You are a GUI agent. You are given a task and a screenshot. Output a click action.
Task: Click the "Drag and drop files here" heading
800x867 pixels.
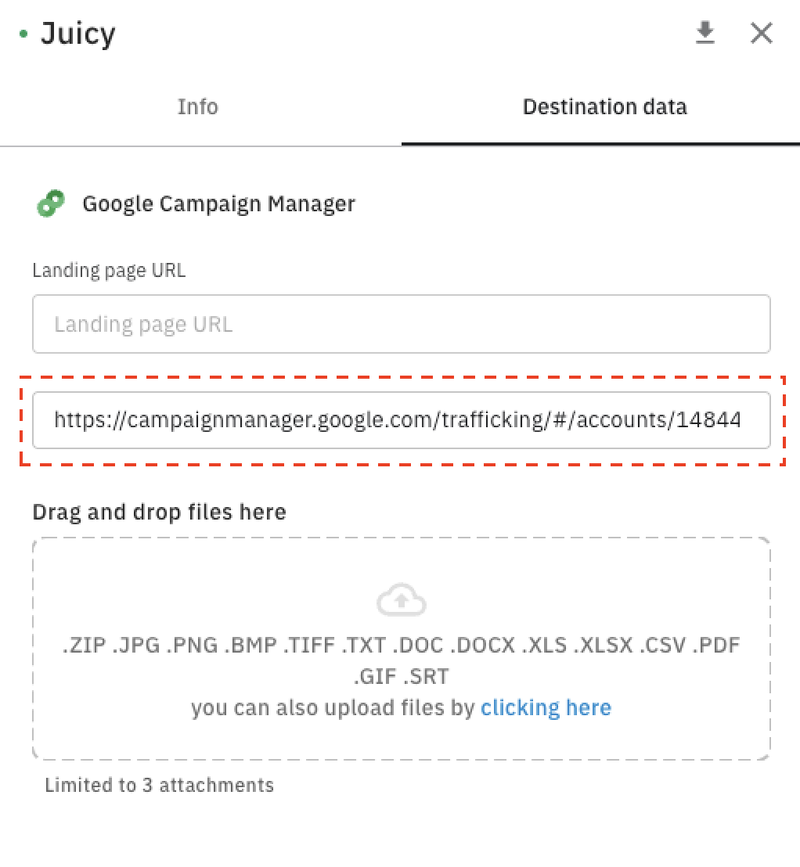(x=159, y=512)
